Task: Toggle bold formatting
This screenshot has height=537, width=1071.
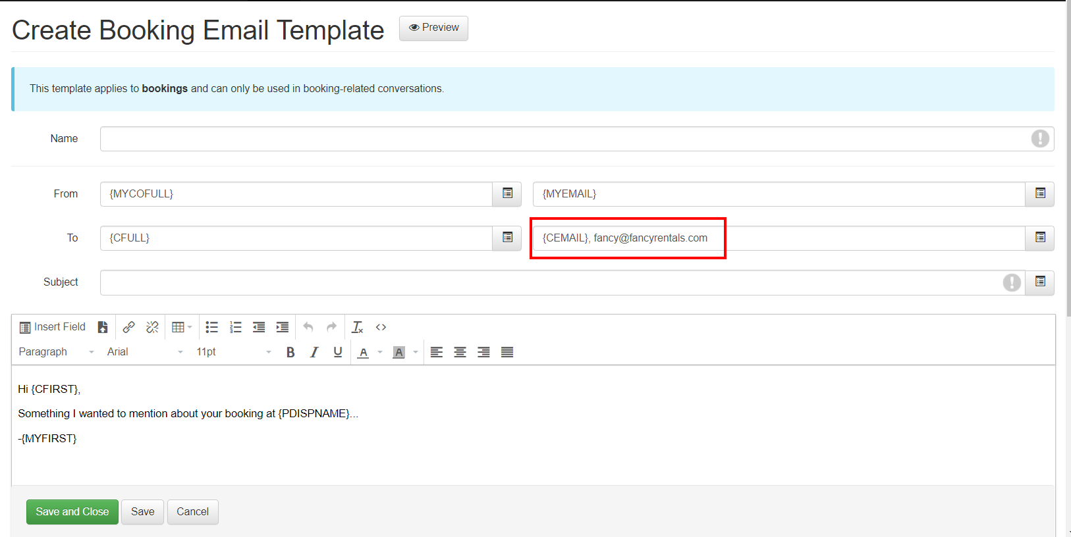Action: pos(290,352)
